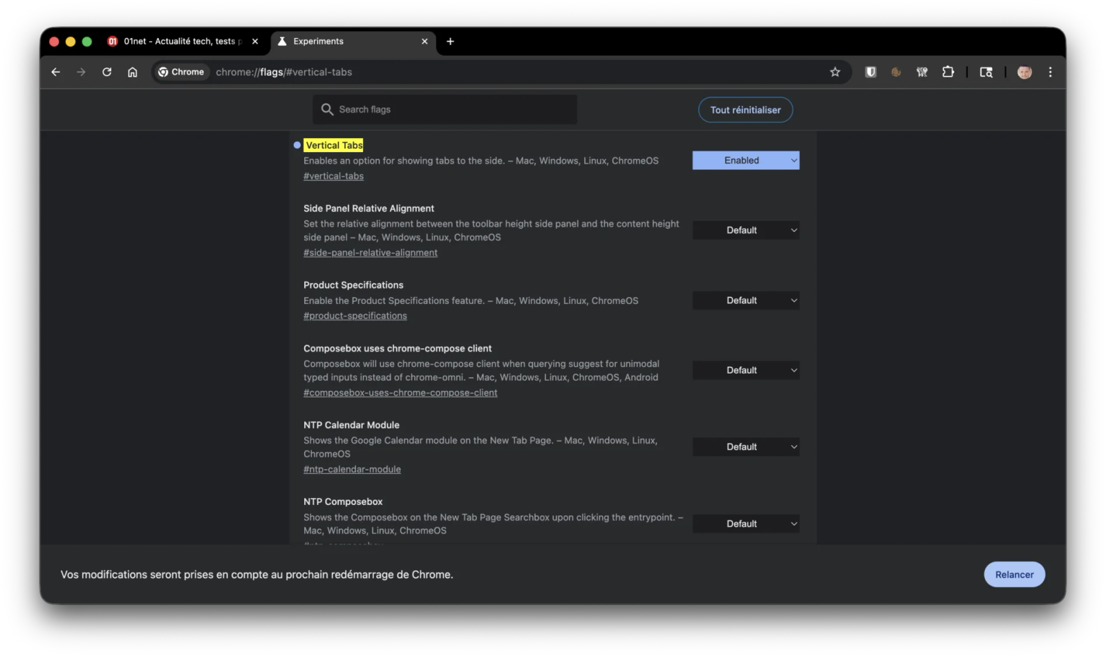Open a new tab with plus button
This screenshot has height=657, width=1106.
450,41
